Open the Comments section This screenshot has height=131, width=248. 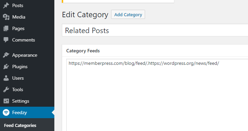[23, 40]
